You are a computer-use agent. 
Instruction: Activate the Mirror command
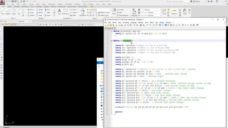[40, 12]
